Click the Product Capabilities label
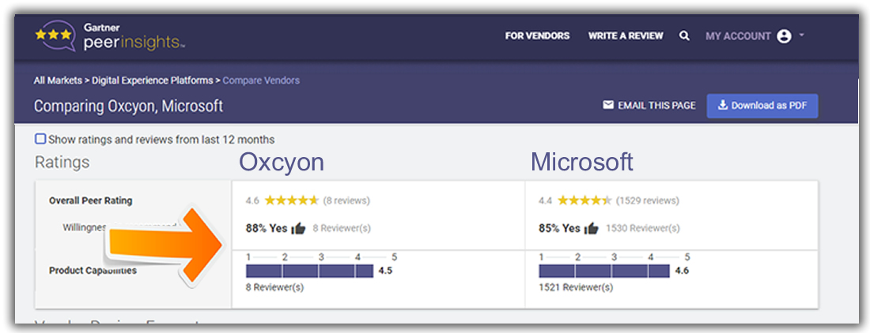This screenshot has height=333, width=870. (93, 271)
